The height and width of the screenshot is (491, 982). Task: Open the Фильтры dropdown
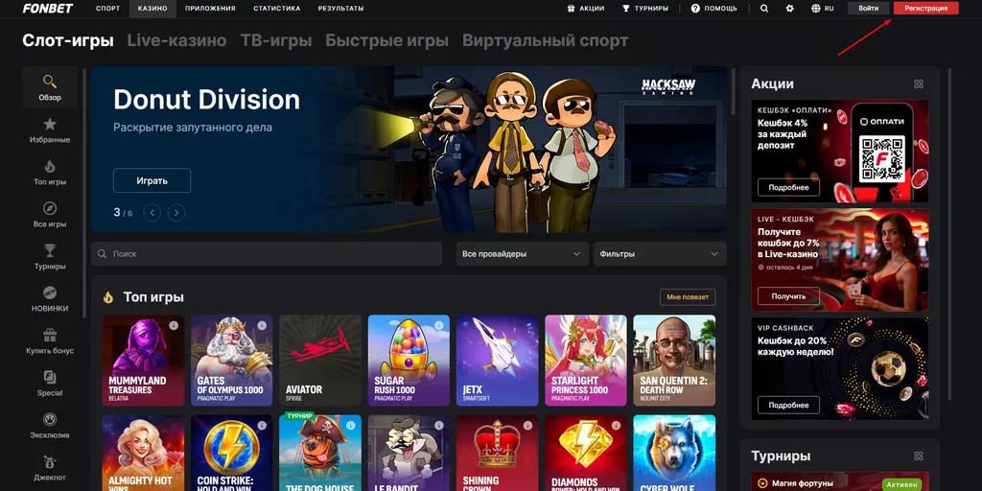[x=659, y=254]
